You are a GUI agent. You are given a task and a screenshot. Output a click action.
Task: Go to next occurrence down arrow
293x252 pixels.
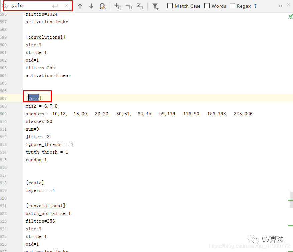click(91, 6)
